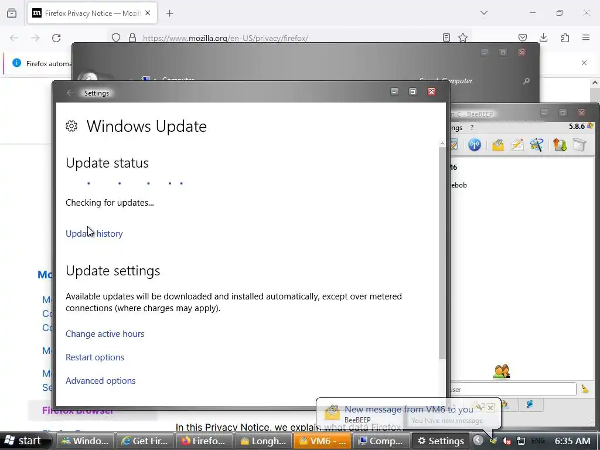Open the list all tabs chevron in Firefox
Image resolution: width=600 pixels, height=450 pixels.
(x=483, y=13)
